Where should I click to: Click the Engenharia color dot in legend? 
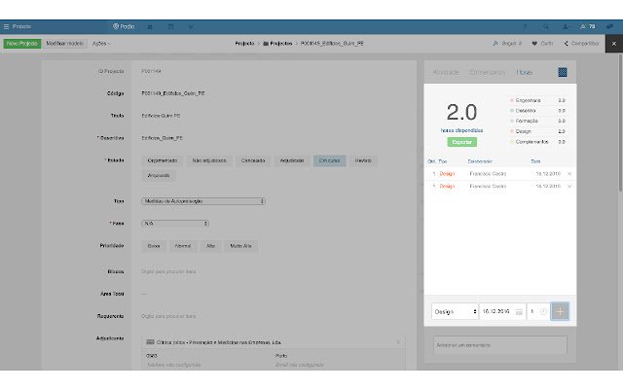click(512, 100)
